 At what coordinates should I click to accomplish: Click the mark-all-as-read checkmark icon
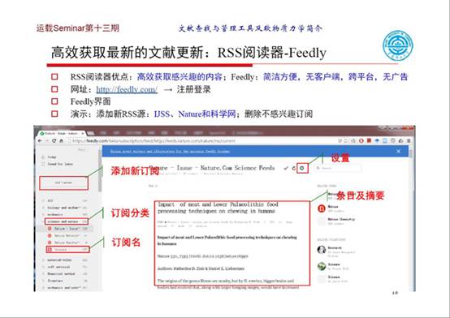pyautogui.click(x=286, y=168)
